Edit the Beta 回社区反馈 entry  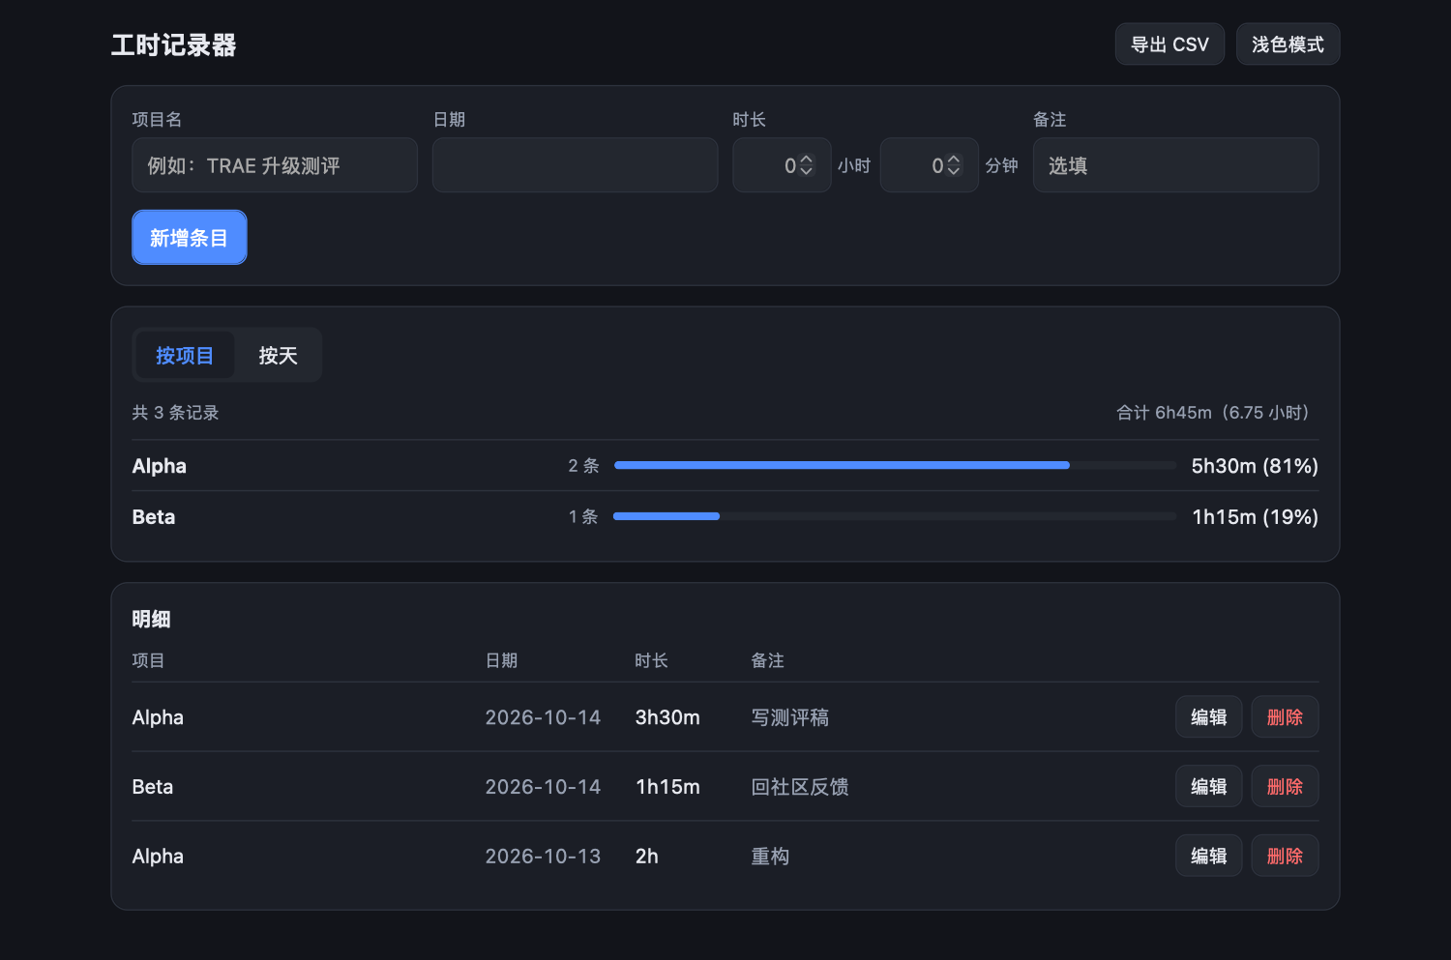[x=1209, y=787]
